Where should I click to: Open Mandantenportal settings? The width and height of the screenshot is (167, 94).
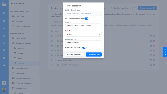pyautogui.click(x=22, y=68)
